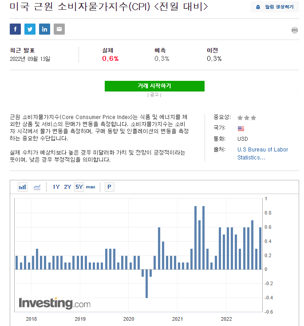Toggle the P chart option button

pyautogui.click(x=110, y=187)
